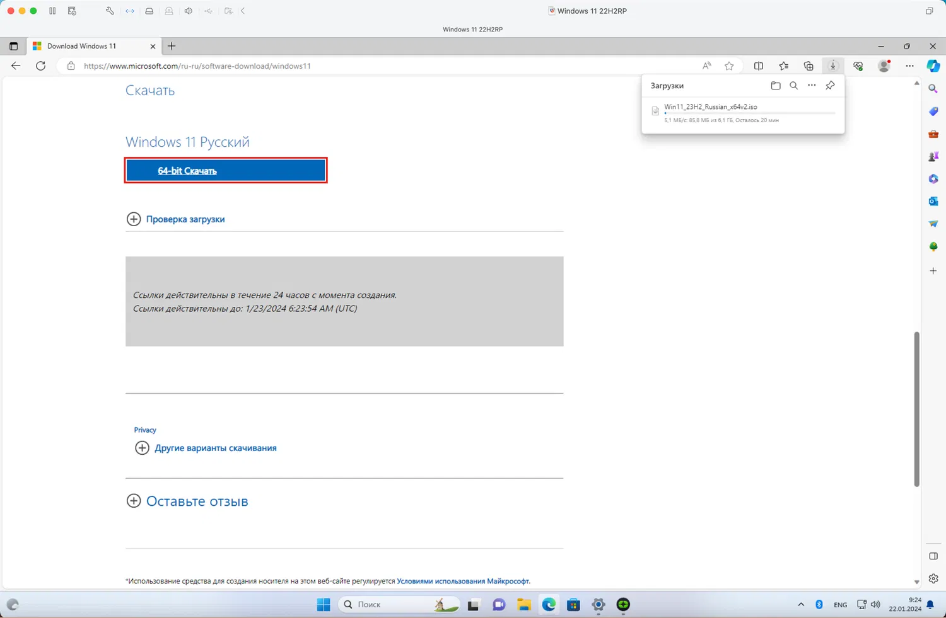Collapse Parallels toolbar with chevron arrow
946x618 pixels.
pos(243,11)
